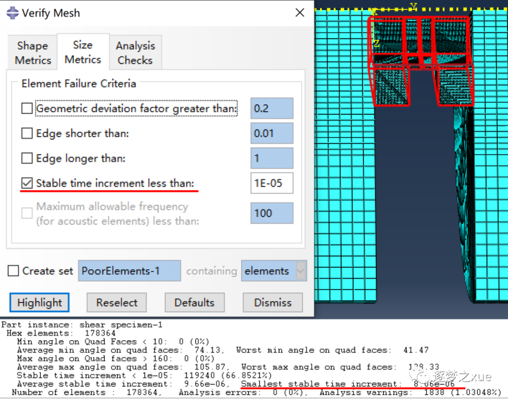Click the edge shorter value 0.01

coord(272,133)
